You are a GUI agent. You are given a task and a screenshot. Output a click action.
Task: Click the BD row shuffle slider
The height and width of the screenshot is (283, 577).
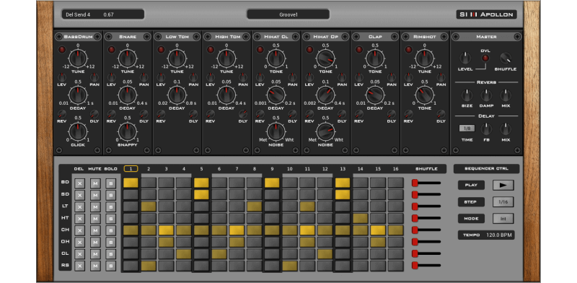(426, 183)
